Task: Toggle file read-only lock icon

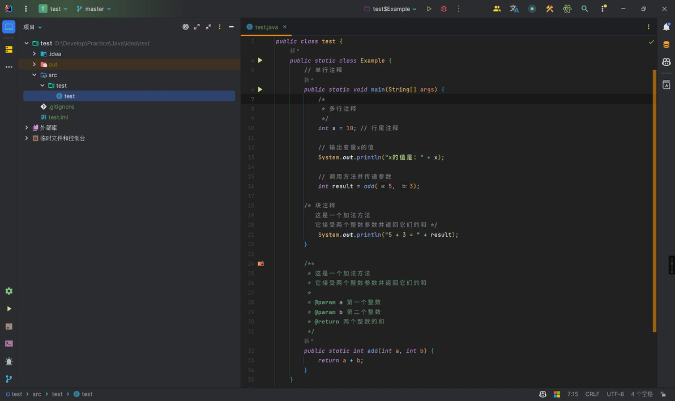Action: (663, 394)
